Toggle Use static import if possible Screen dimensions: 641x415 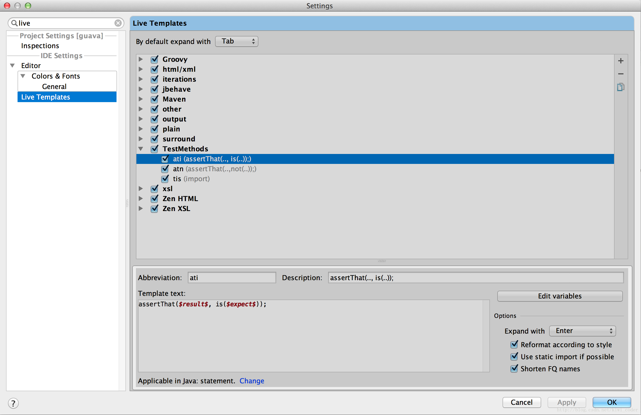pyautogui.click(x=514, y=357)
